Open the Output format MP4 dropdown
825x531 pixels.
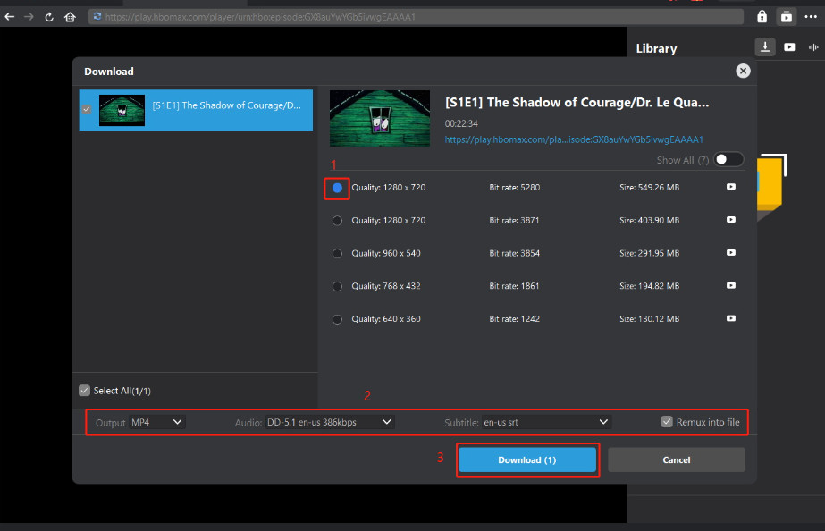[156, 422]
